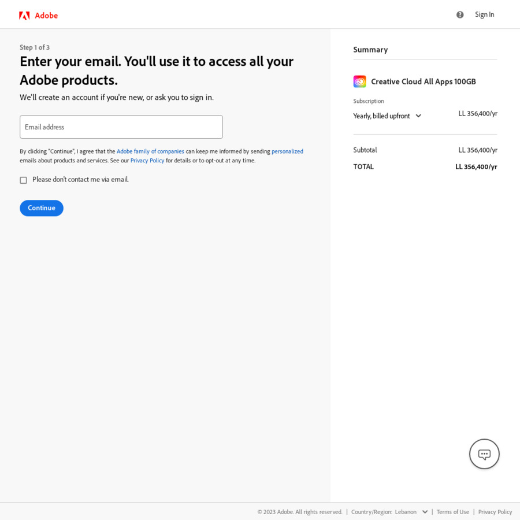Expand the subscription billing options chevron
Viewport: 520px width, 520px height.
(418, 116)
